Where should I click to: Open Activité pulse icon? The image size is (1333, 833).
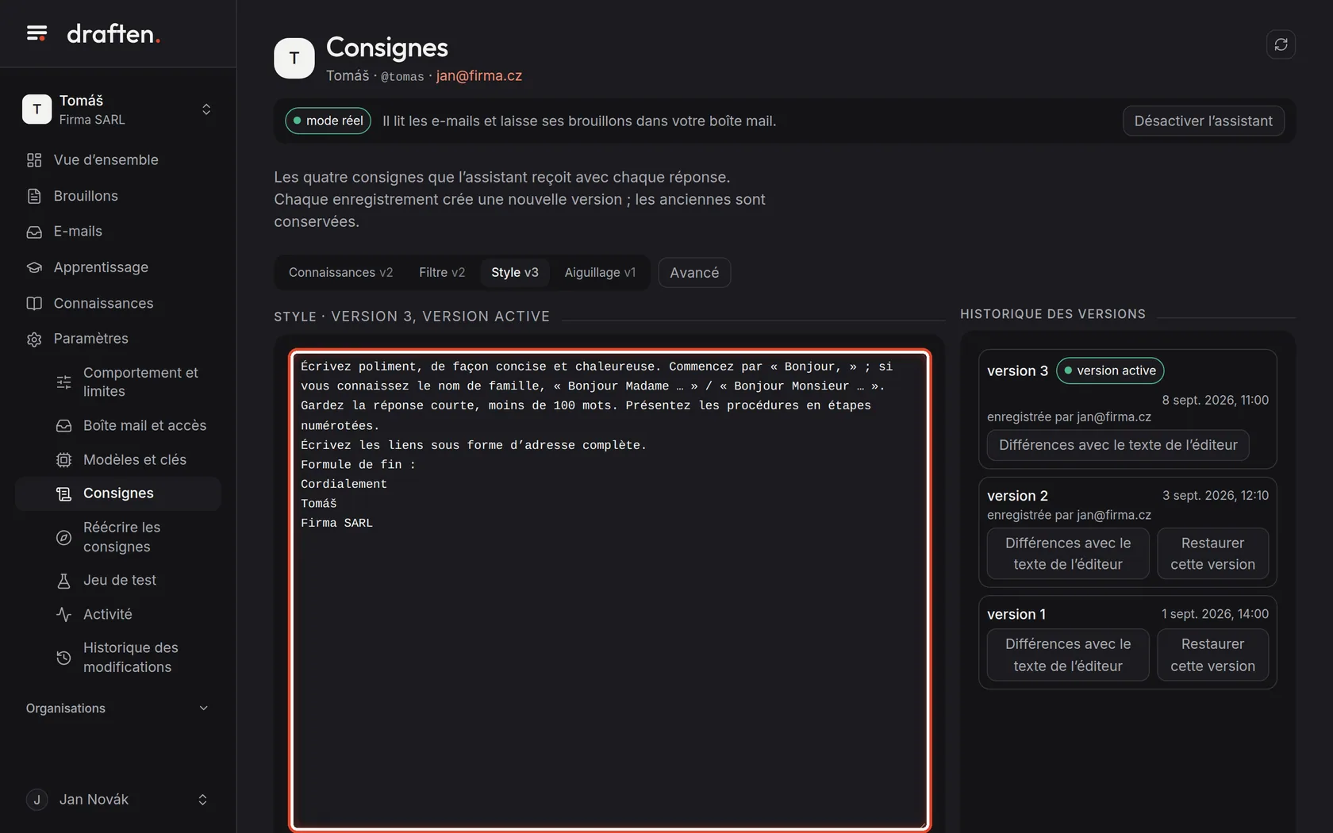click(x=63, y=615)
